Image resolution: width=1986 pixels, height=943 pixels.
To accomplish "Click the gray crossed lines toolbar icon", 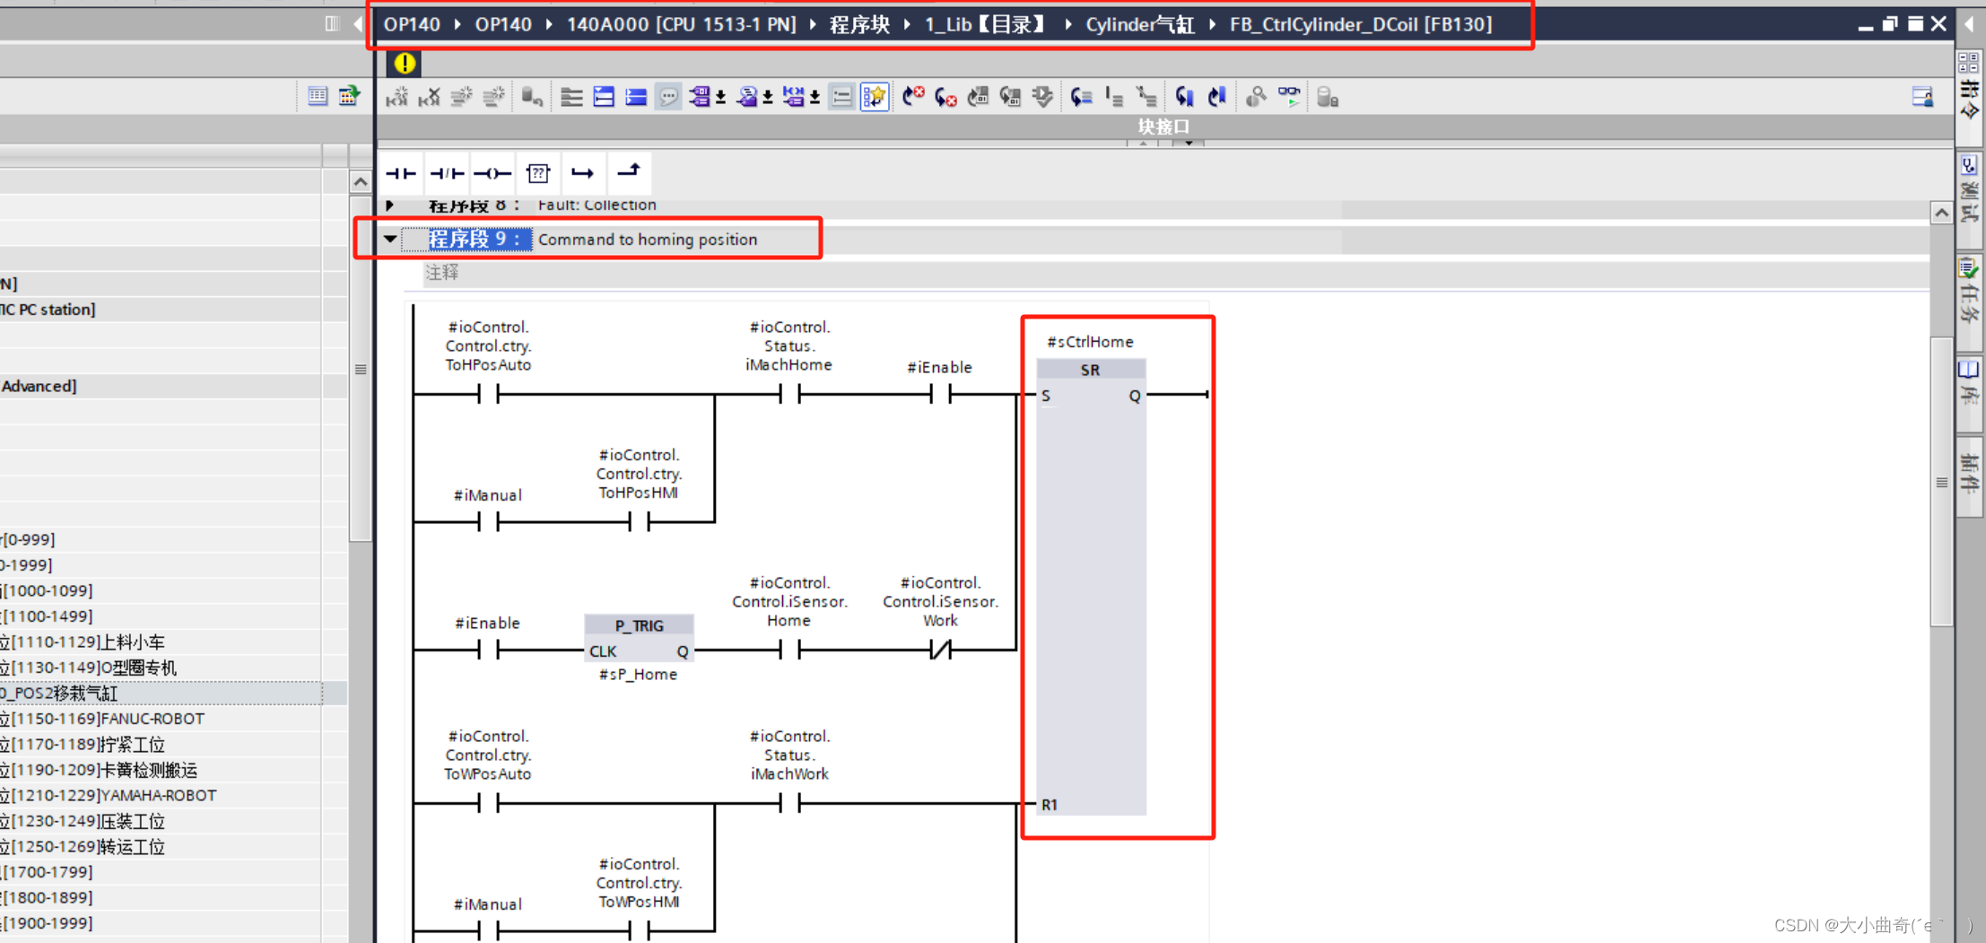I will tap(1146, 97).
